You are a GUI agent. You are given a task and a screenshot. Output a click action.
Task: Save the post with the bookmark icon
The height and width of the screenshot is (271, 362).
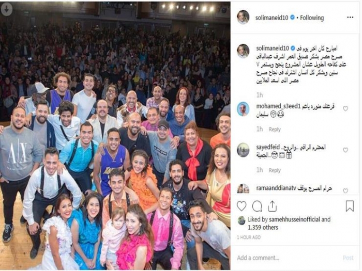350,206
